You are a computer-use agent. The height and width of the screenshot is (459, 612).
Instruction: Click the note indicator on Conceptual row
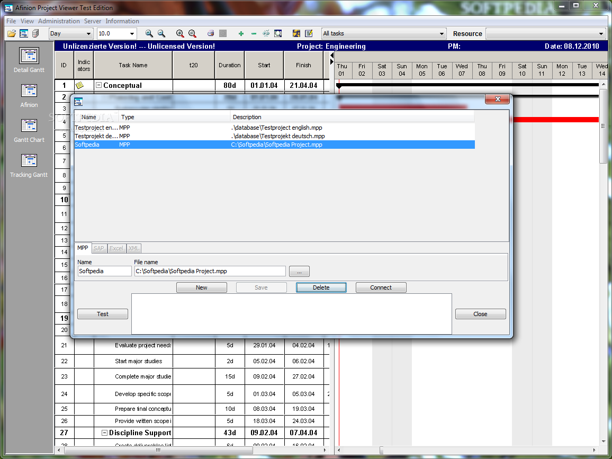79,85
